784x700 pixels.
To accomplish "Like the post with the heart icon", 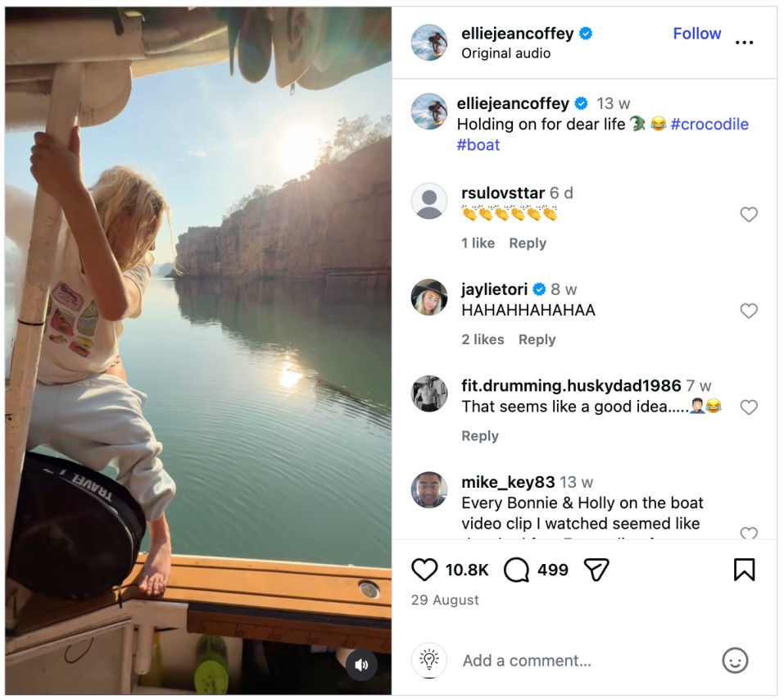I will pyautogui.click(x=424, y=570).
